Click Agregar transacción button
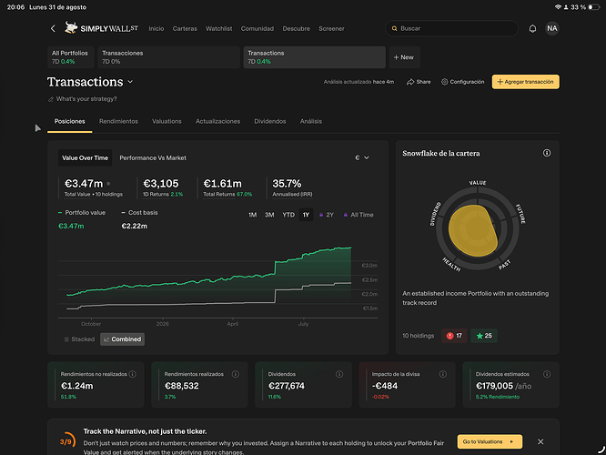The image size is (606, 455). point(525,82)
